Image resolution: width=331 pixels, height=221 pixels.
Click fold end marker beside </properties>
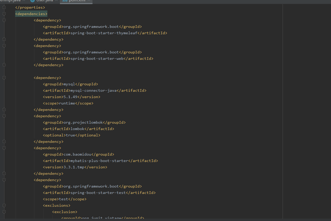[x=4, y=7]
